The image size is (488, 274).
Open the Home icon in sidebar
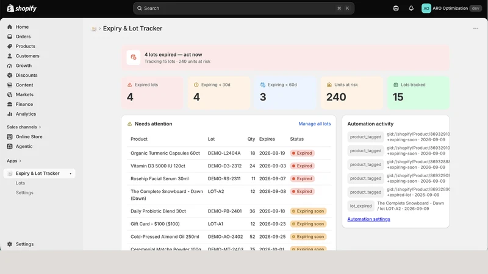pos(10,27)
